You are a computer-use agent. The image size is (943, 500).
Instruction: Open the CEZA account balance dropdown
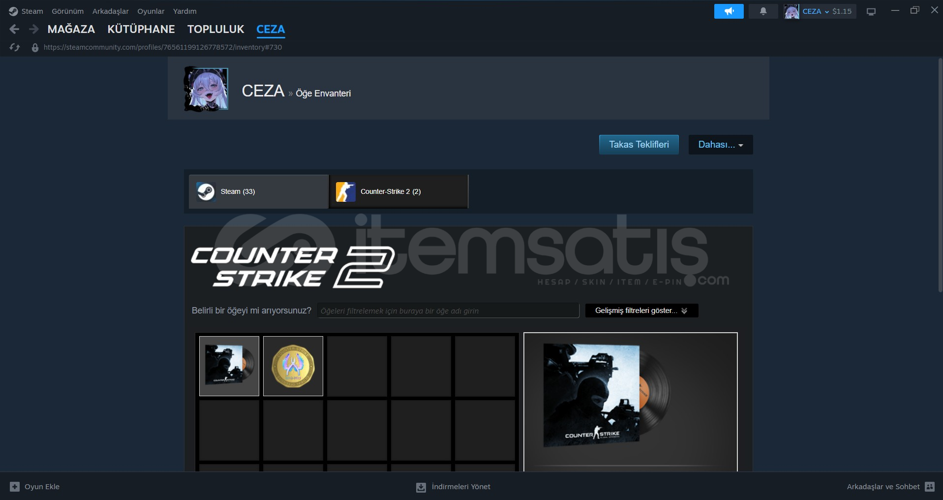(x=827, y=11)
